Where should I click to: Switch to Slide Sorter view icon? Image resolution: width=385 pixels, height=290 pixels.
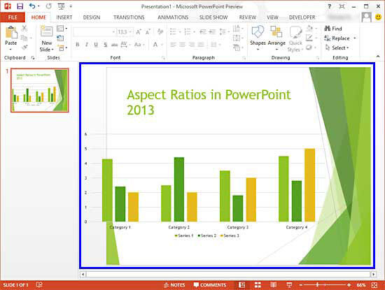pyautogui.click(x=258, y=285)
